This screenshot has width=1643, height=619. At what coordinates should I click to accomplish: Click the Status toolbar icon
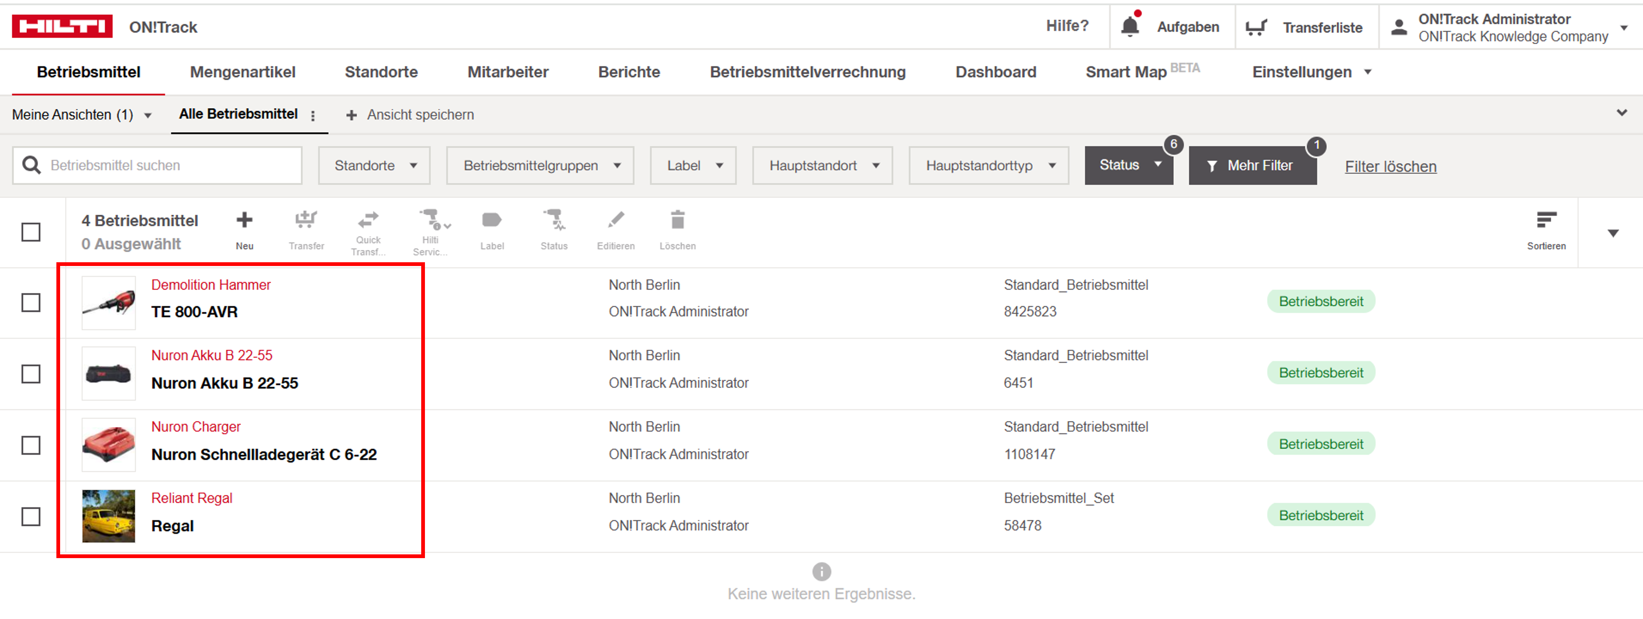554,220
